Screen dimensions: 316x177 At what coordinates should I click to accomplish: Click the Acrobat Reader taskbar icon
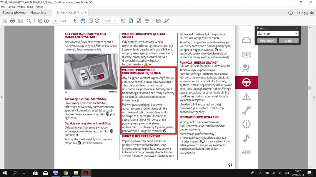(x=86, y=173)
